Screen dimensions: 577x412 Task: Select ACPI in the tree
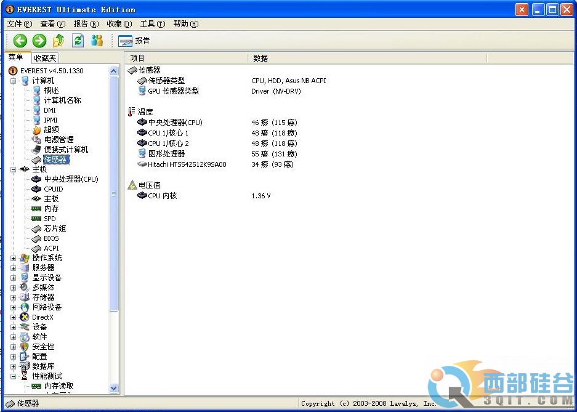click(51, 248)
